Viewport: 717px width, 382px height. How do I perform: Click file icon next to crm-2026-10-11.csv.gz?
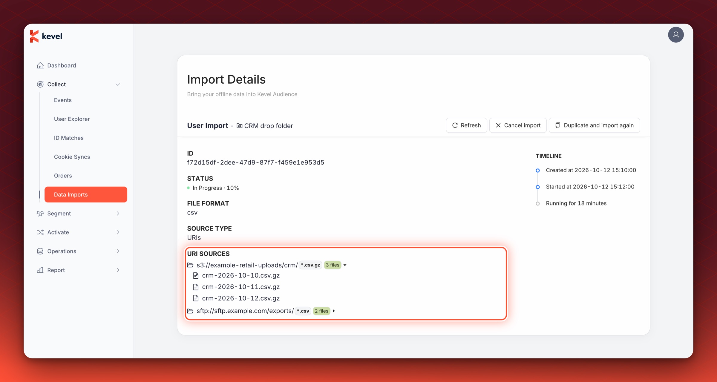pyautogui.click(x=196, y=287)
